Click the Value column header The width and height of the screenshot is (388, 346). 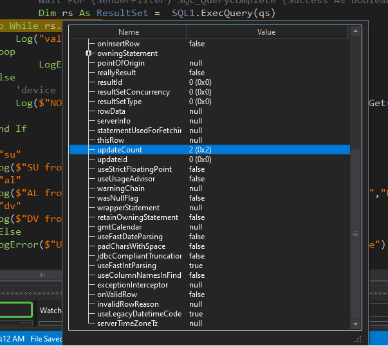(266, 32)
